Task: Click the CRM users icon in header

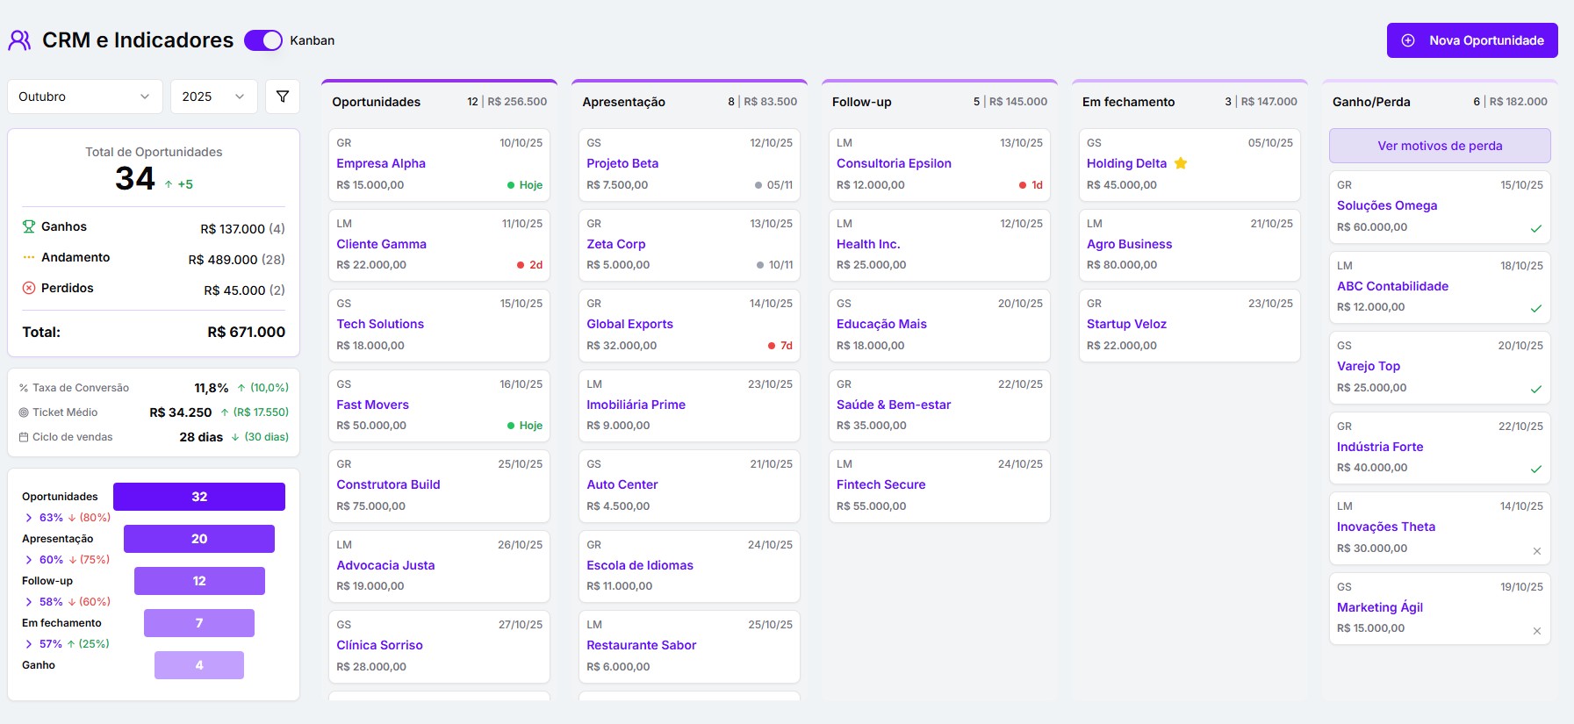Action: click(x=19, y=40)
